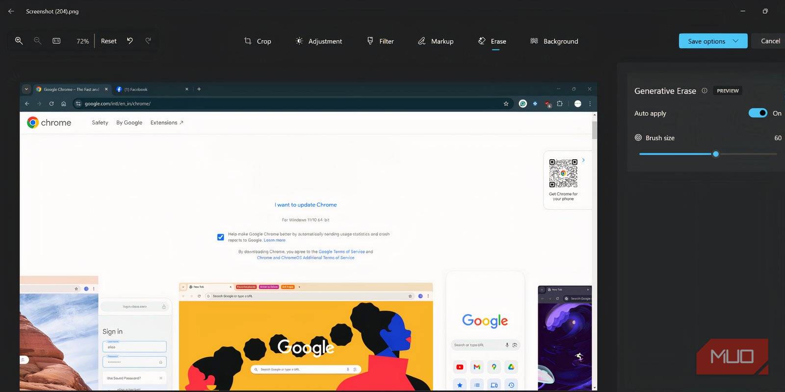Viewport: 785px width, 392px height.
Task: Click the undo arrow icon
Action: point(130,41)
